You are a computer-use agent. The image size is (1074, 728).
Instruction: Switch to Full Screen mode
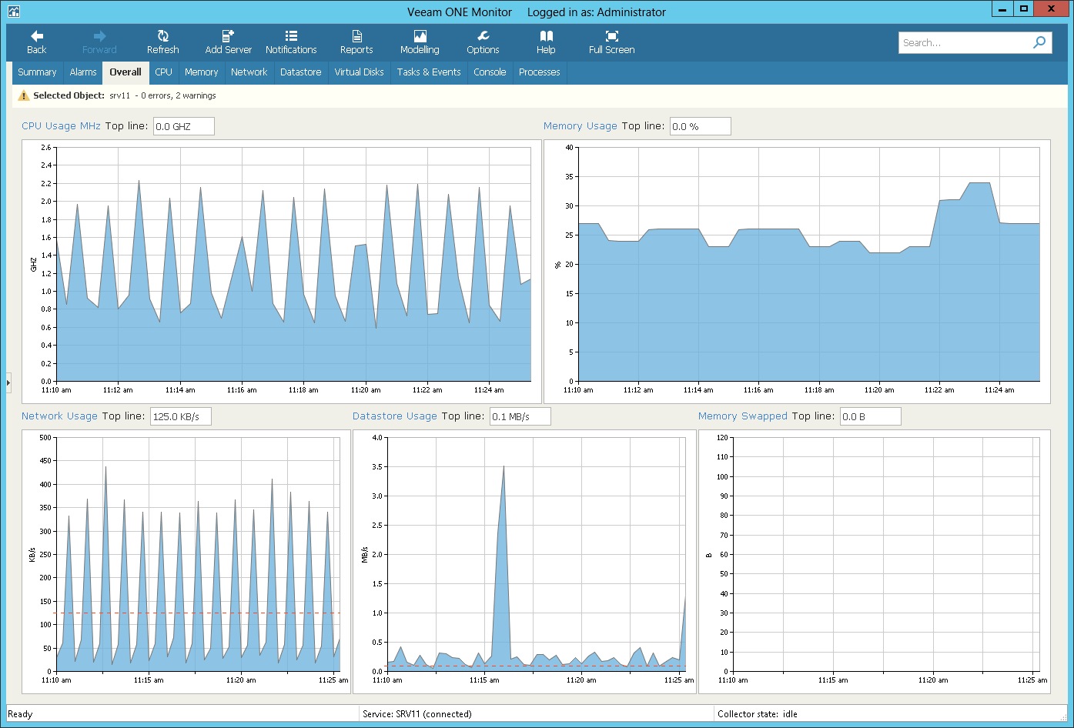coord(611,42)
